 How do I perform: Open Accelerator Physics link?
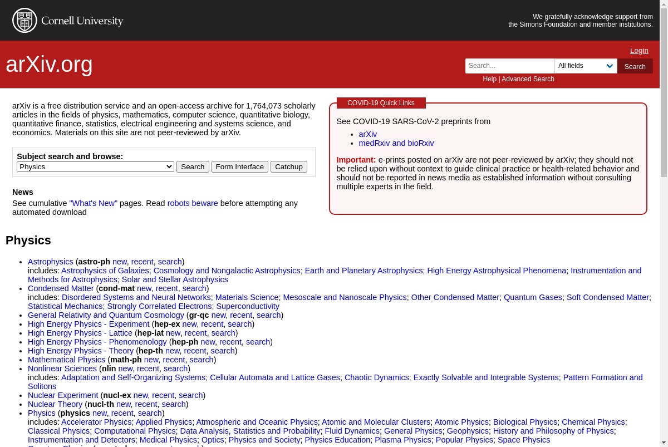pyautogui.click(x=96, y=422)
